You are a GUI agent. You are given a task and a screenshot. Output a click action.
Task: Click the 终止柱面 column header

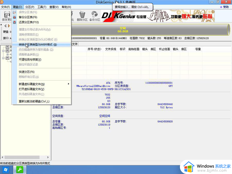164,49
